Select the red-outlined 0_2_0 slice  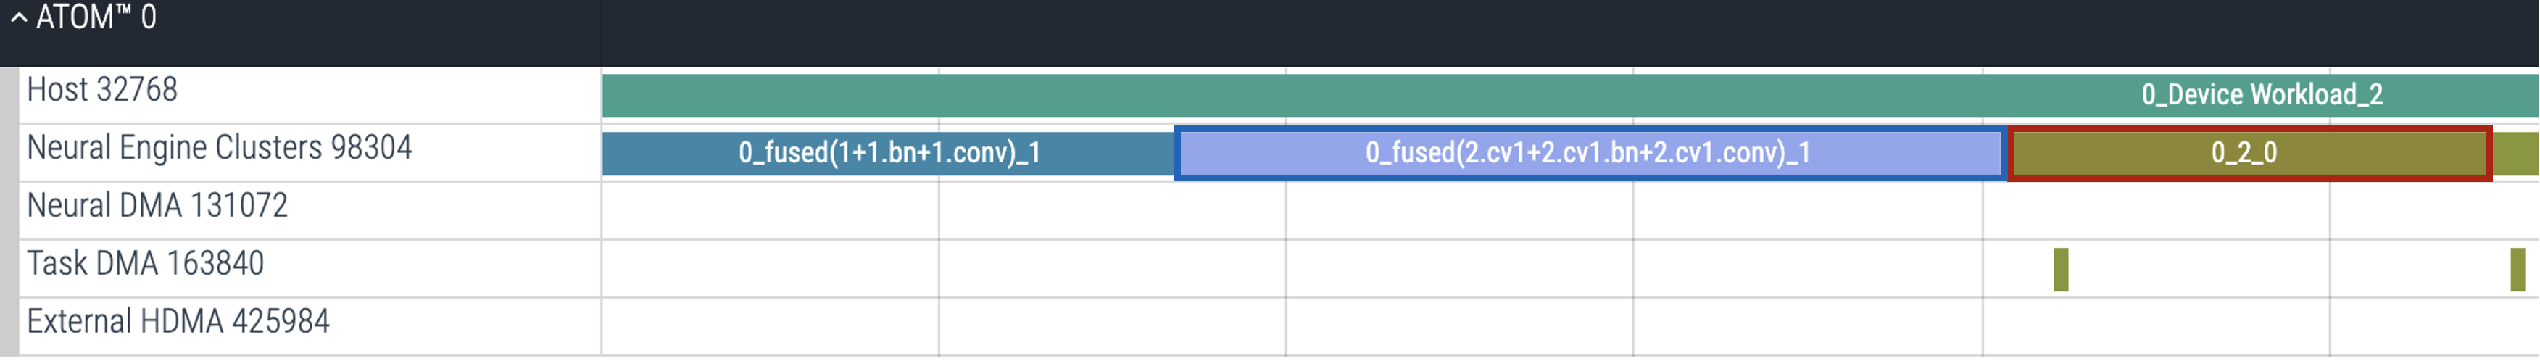(x=2249, y=153)
